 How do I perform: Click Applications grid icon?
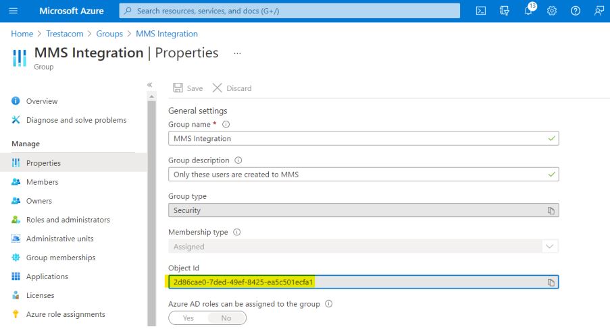tap(16, 276)
